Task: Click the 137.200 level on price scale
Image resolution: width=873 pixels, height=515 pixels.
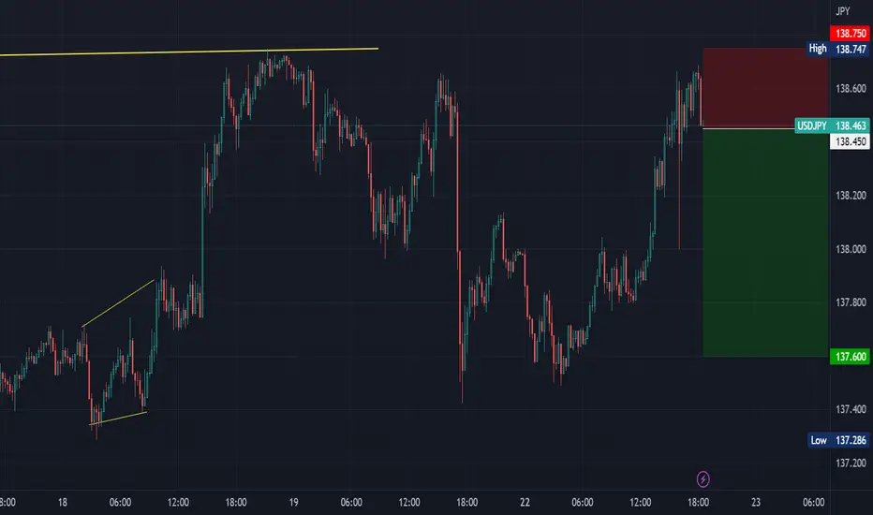Action: click(851, 463)
